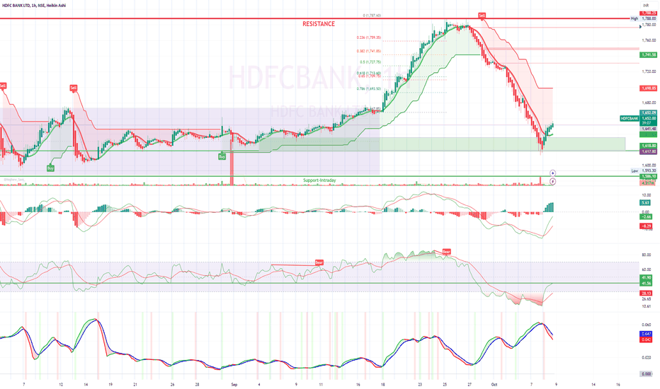Click the 12 date on the time axis
This screenshot has width=660, height=389.
point(61,384)
